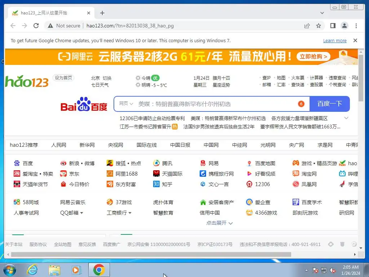Click the Not secure warning icon
The width and height of the screenshot is (369, 277).
pyautogui.click(x=50, y=26)
